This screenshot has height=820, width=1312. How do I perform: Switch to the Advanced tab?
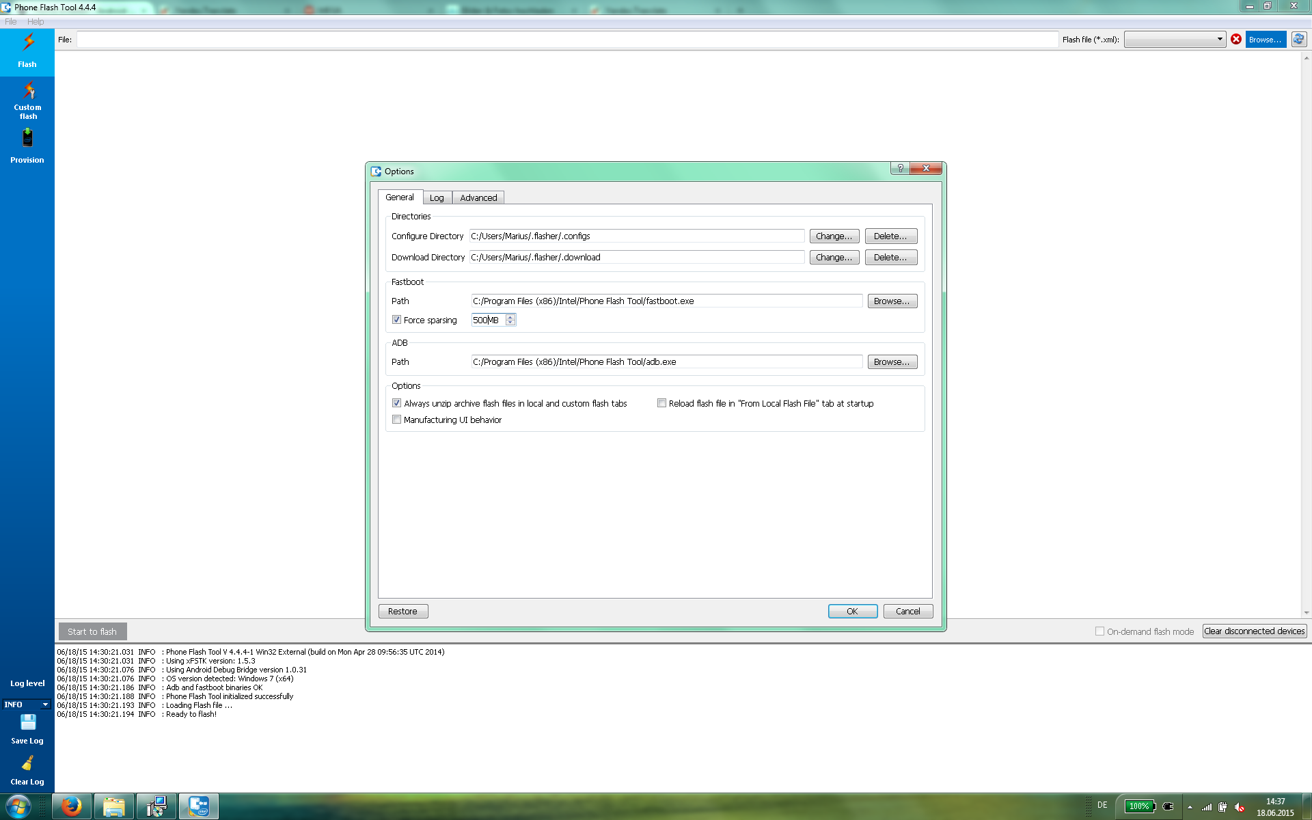coord(478,197)
